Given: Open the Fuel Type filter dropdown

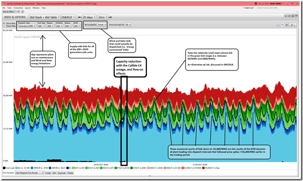Looking at the screenshot, I should 41,26.
